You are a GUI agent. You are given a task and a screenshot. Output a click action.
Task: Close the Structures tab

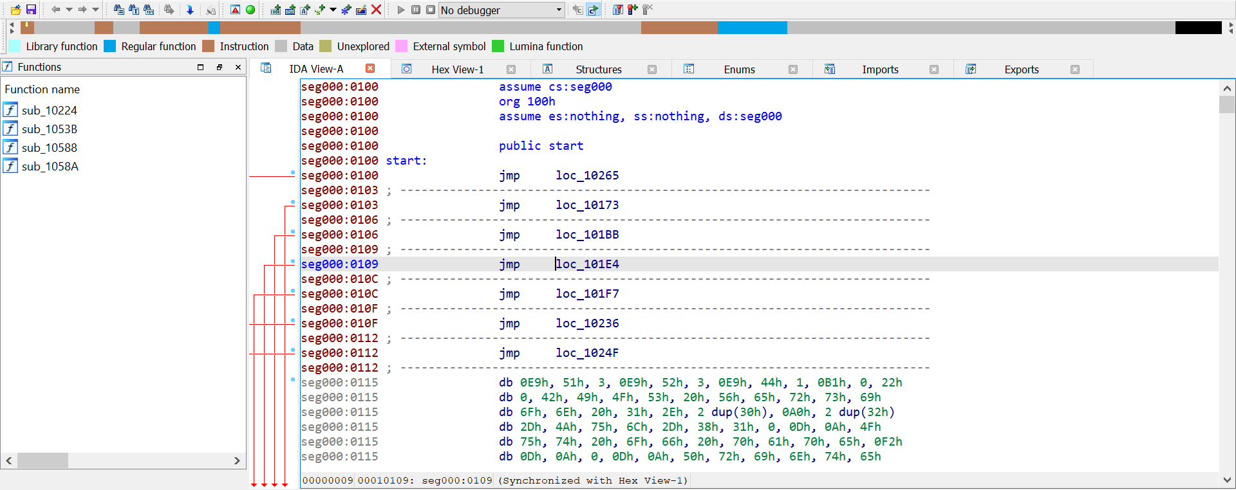point(652,69)
